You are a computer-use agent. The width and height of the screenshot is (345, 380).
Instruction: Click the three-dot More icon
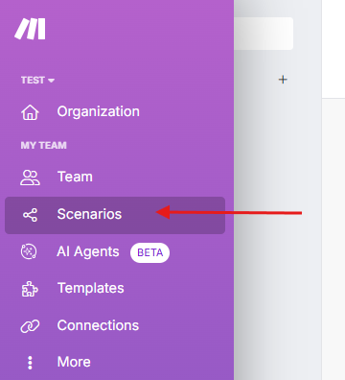click(x=30, y=363)
